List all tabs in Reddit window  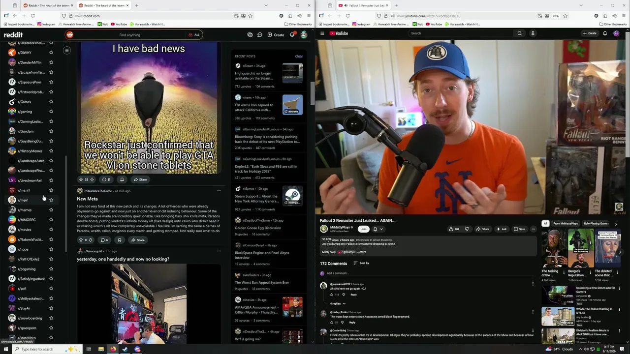click(266, 5)
